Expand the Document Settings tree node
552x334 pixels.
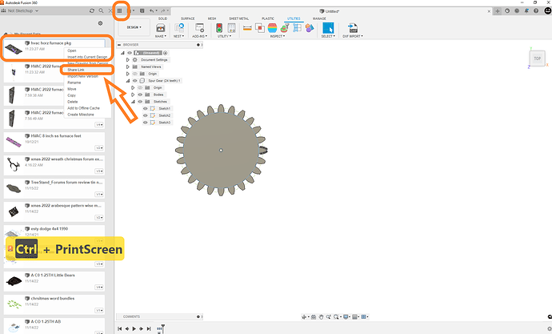coord(128,60)
